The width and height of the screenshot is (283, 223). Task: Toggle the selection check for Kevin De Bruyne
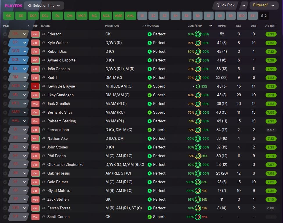coord(5,86)
